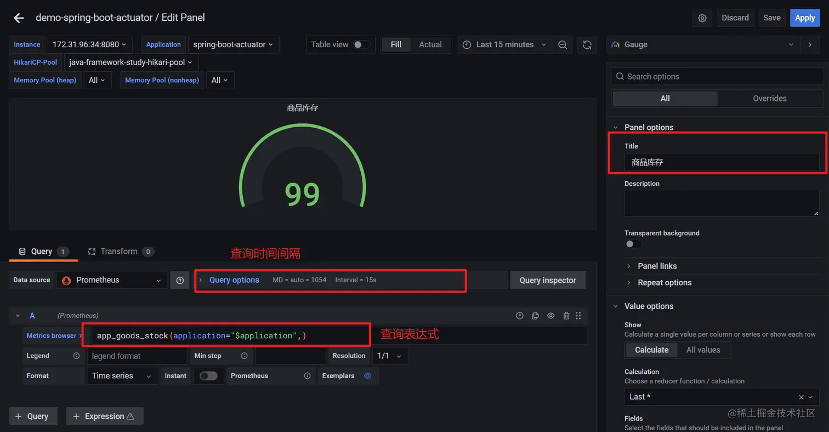The image size is (829, 432).
Task: Open the Resolution 1/1 dropdown
Action: click(x=389, y=356)
